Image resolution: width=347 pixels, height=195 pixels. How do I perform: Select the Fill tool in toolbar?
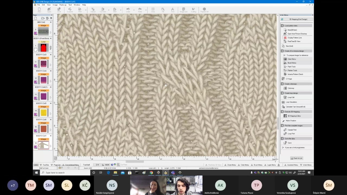[163, 10]
